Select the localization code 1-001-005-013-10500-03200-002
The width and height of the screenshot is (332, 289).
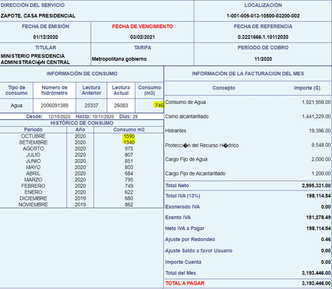point(263,16)
